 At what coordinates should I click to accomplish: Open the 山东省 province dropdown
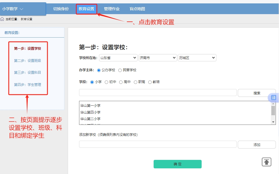tap(118, 58)
